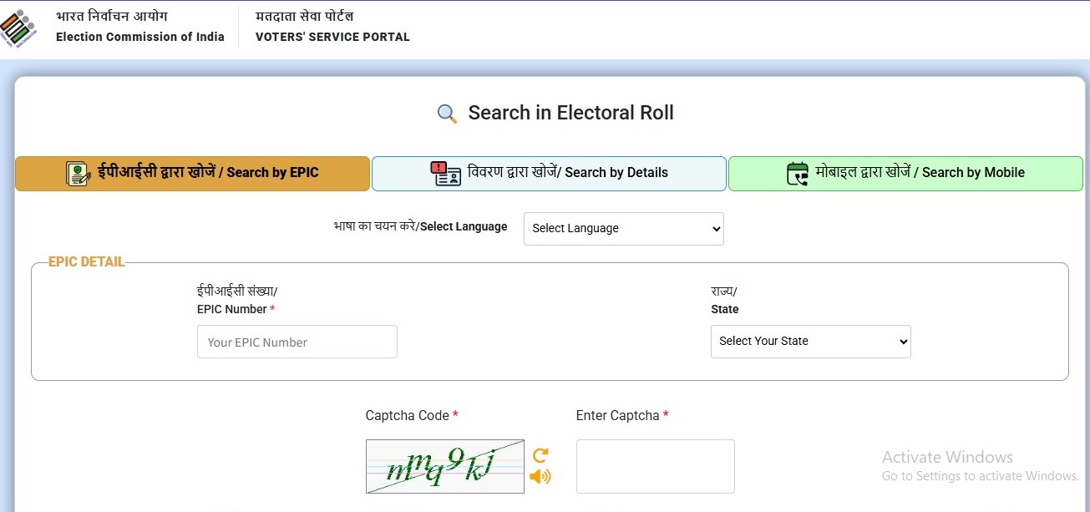1090x512 pixels.
Task: Click the calendar-phone icon on Search by Mobile
Action: click(x=798, y=174)
